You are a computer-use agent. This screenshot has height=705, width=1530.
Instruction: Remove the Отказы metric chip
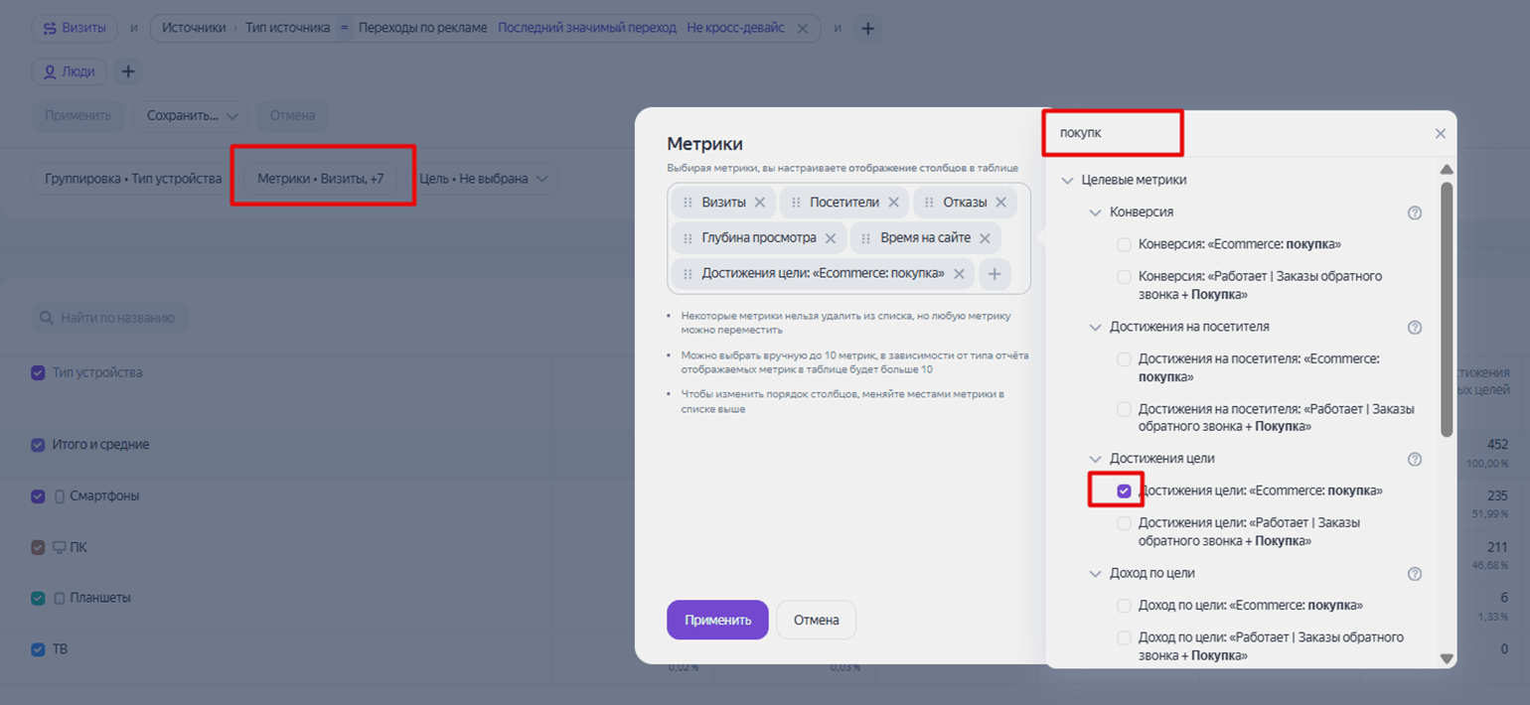tap(1001, 203)
